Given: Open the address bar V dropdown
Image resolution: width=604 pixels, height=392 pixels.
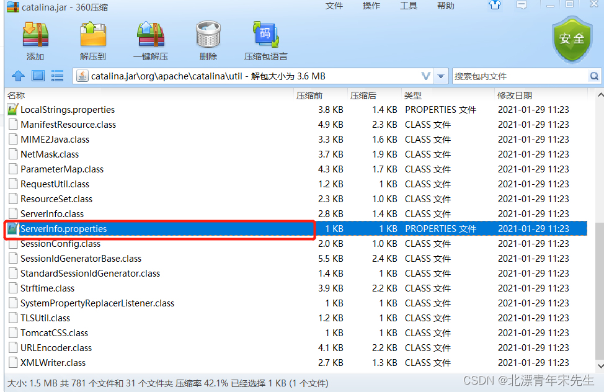Looking at the screenshot, I should tap(426, 76).
